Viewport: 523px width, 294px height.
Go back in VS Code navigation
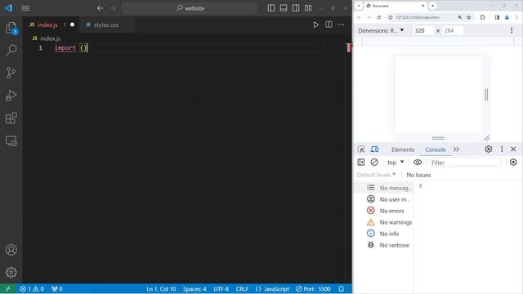(x=100, y=8)
